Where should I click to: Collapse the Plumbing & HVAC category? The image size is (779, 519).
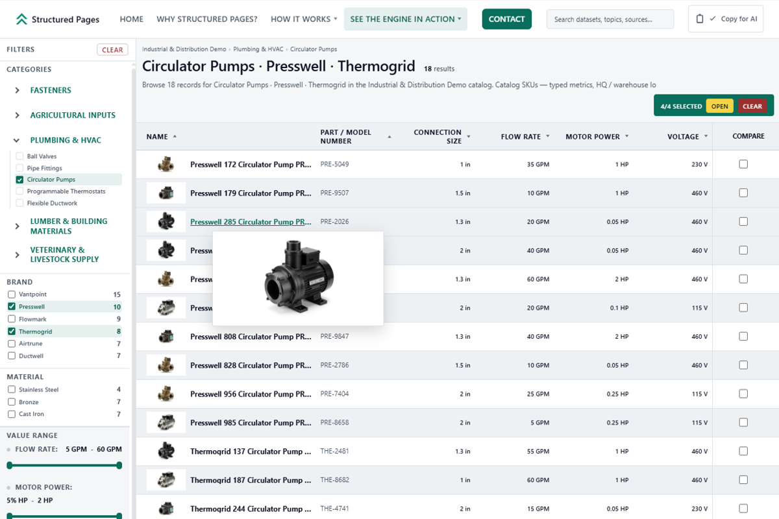[18, 140]
